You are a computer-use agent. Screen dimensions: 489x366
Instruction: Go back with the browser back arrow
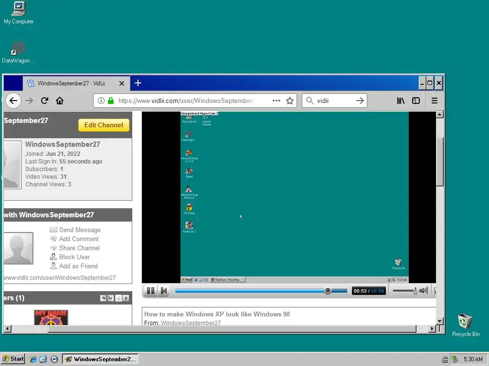pyautogui.click(x=13, y=101)
